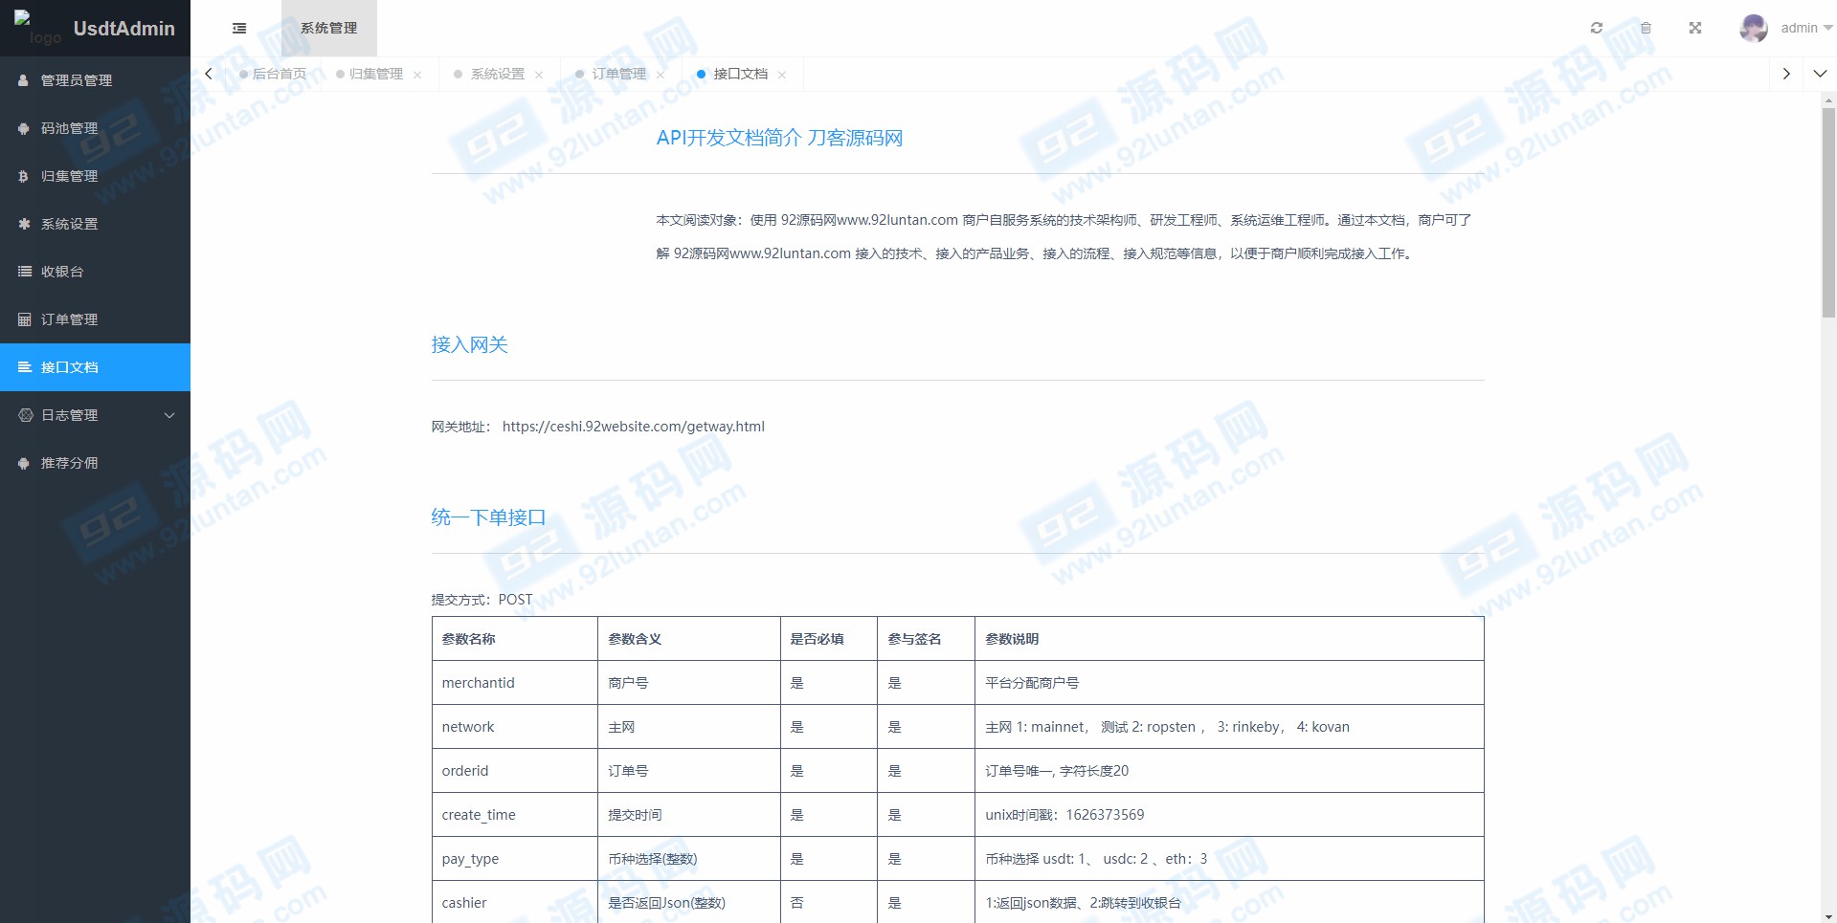This screenshot has height=923, width=1837.
Task: Toggle fullscreen with the expand icon
Action: click(1695, 28)
